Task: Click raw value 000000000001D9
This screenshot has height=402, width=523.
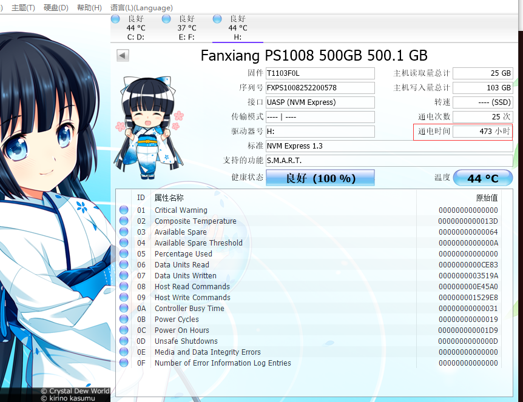Action: click(468, 330)
